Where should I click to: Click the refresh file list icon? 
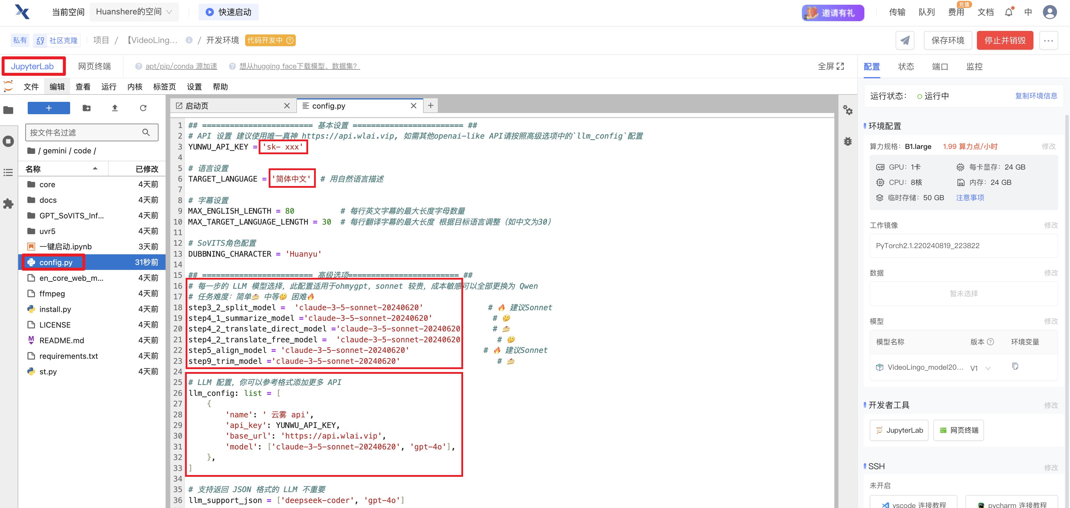click(143, 108)
